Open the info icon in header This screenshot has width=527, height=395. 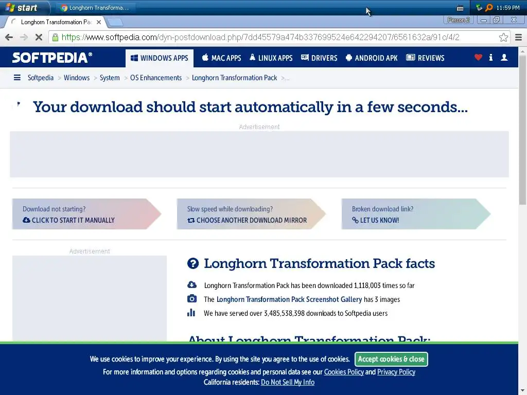(491, 58)
